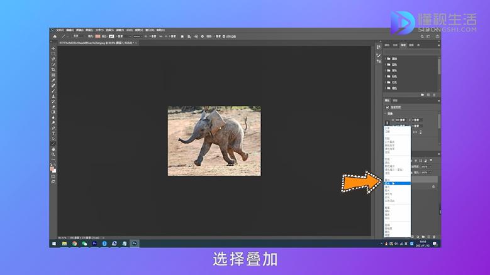Open the 窗口 menu

pyautogui.click(x=150, y=30)
